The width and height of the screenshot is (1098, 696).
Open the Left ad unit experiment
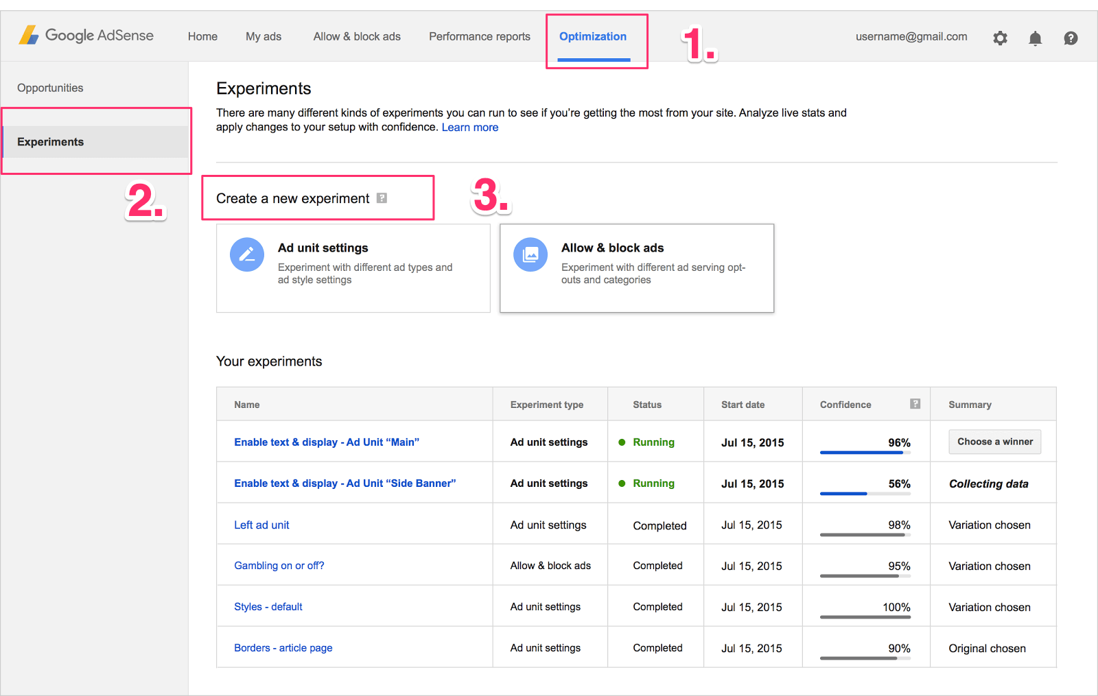click(x=261, y=525)
